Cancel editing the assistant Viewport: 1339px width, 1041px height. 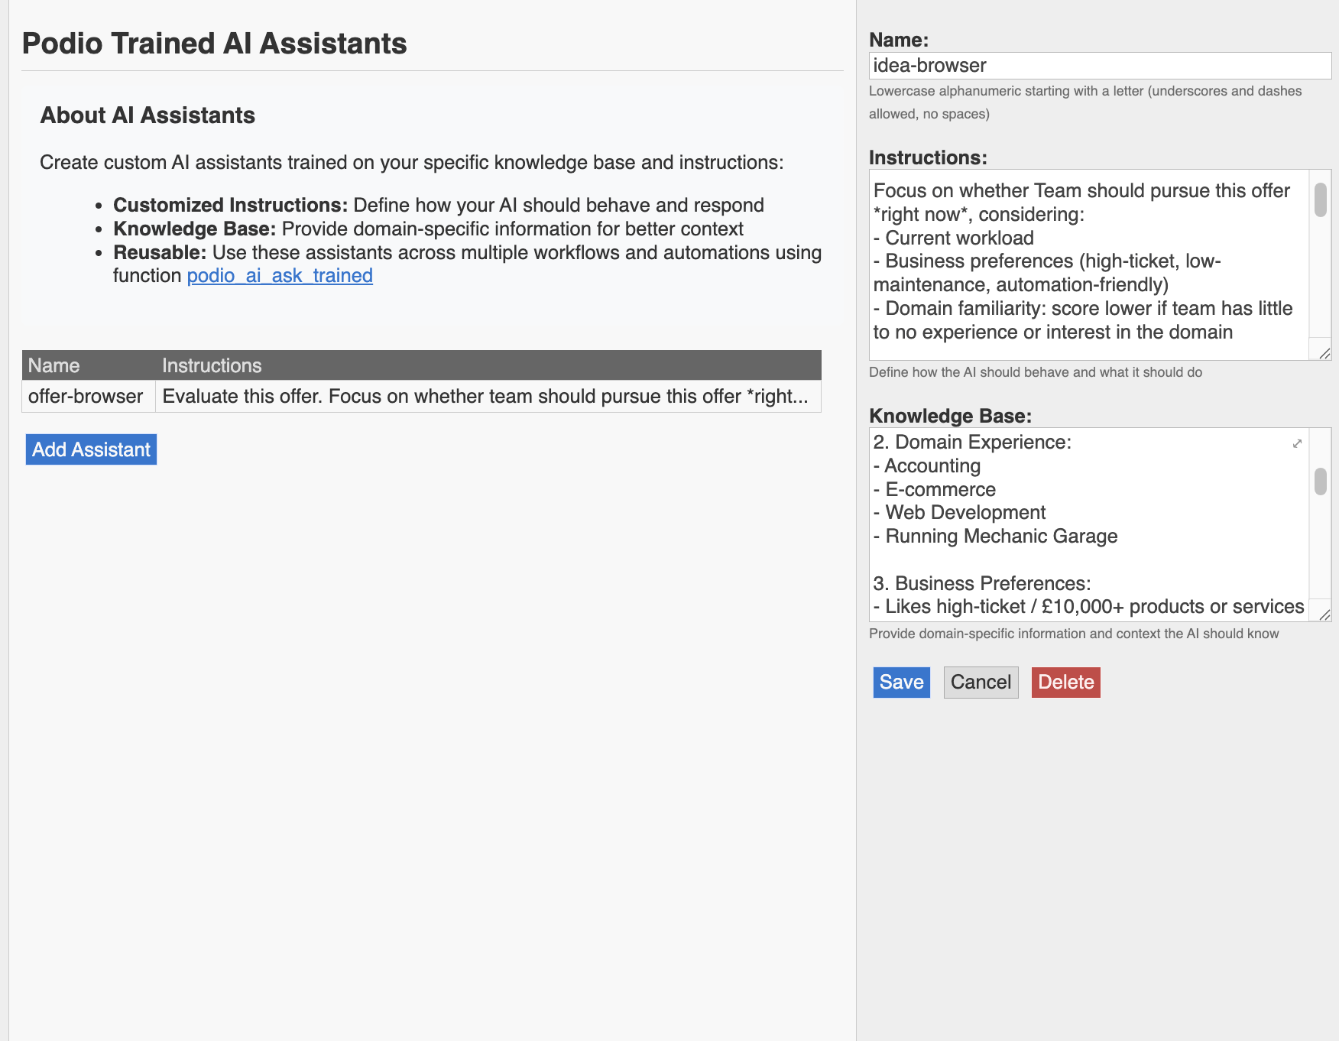coord(981,683)
